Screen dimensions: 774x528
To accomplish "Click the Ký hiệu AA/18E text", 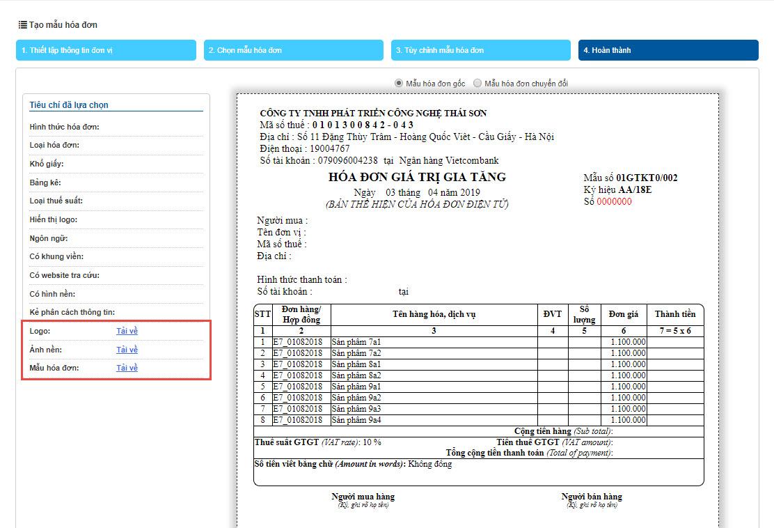I will (617, 189).
